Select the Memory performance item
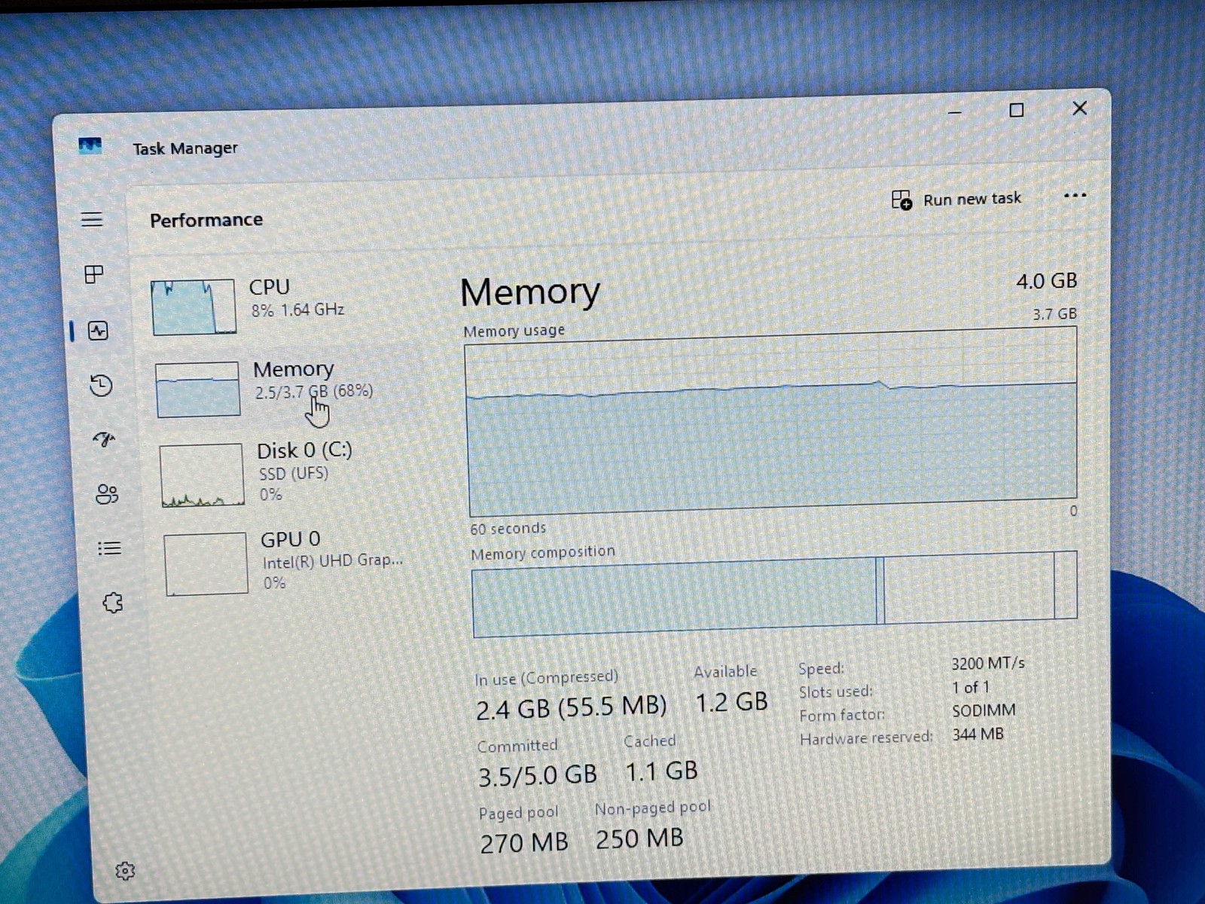 286,388
